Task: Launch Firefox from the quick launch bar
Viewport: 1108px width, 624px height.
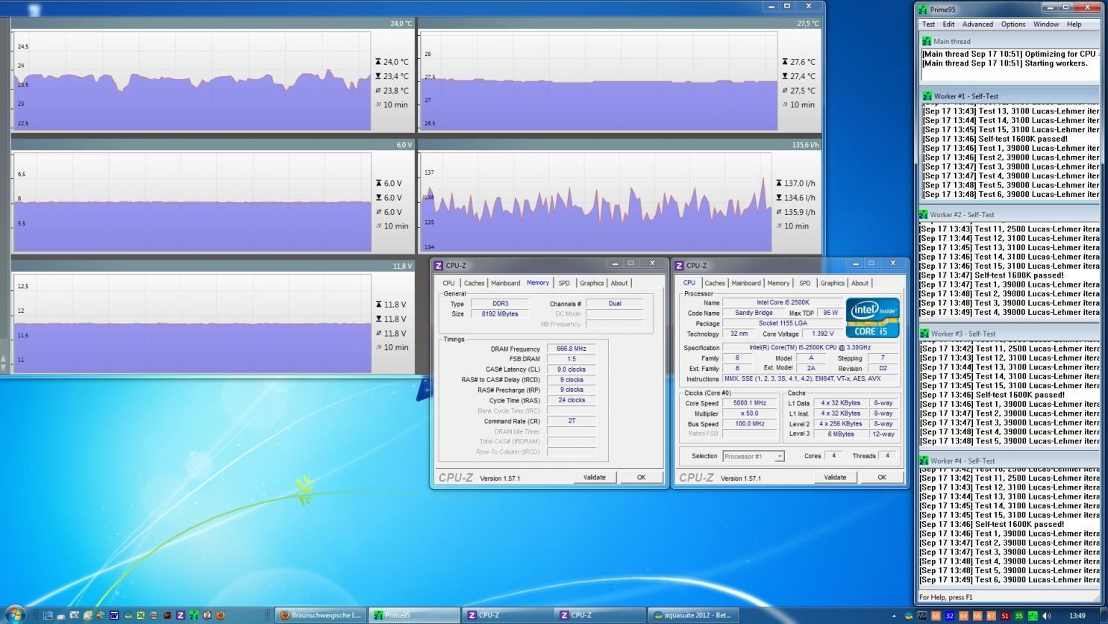Action: [x=220, y=615]
